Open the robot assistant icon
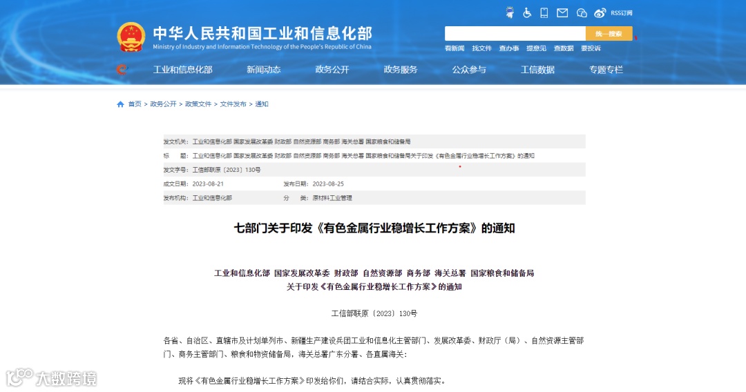The width and height of the screenshot is (746, 392). 510,13
